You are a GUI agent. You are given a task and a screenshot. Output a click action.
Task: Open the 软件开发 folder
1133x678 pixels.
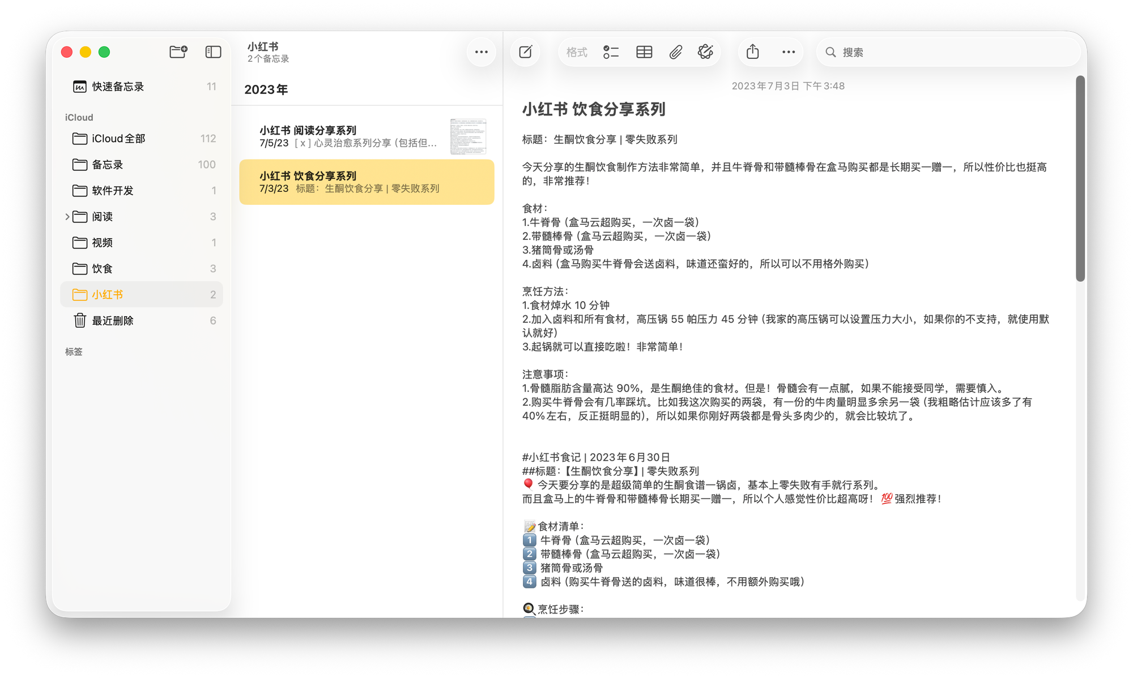113,191
